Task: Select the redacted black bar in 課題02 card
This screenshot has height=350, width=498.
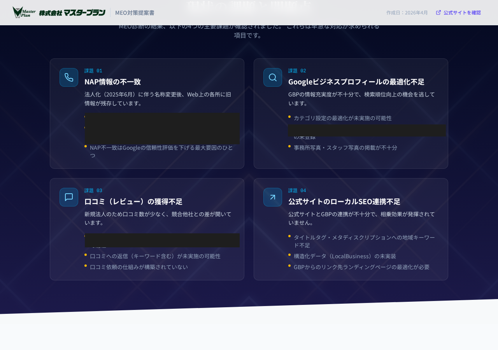Action: [x=367, y=131]
